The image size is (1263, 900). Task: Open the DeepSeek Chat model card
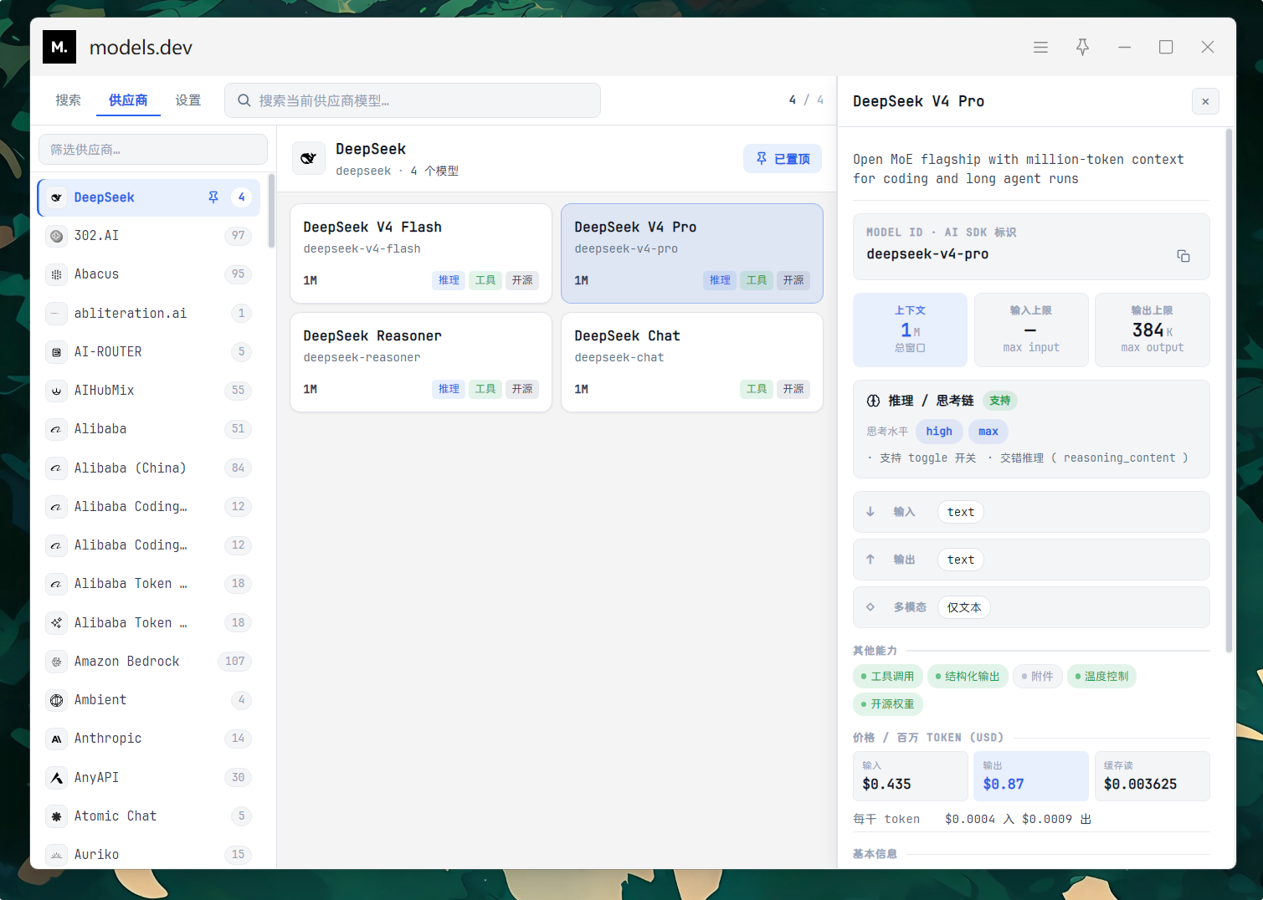point(692,362)
